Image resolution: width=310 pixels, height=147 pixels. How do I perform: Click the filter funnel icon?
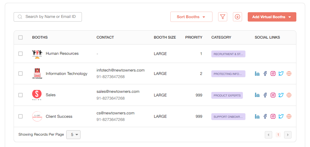[x=223, y=17]
